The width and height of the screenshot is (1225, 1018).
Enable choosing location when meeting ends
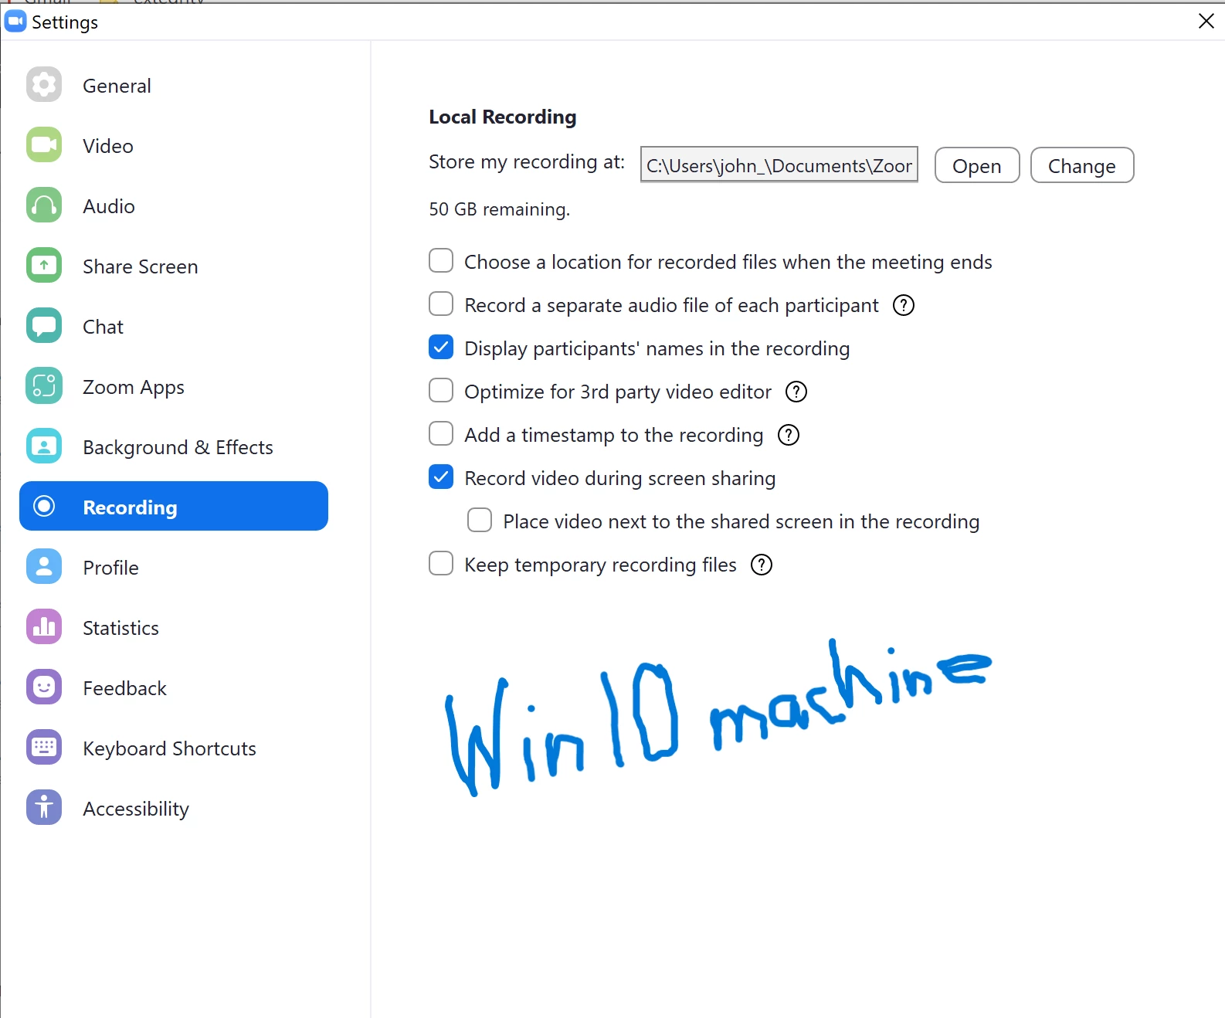point(441,261)
